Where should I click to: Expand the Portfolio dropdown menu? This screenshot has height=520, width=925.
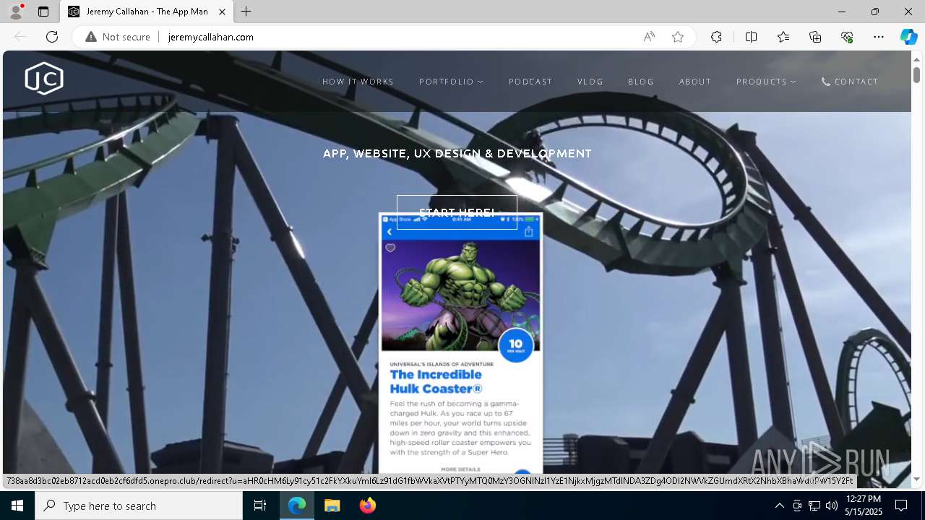pyautogui.click(x=451, y=82)
